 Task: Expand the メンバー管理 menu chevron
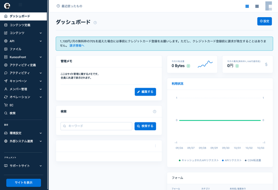pyautogui.click(x=41, y=89)
